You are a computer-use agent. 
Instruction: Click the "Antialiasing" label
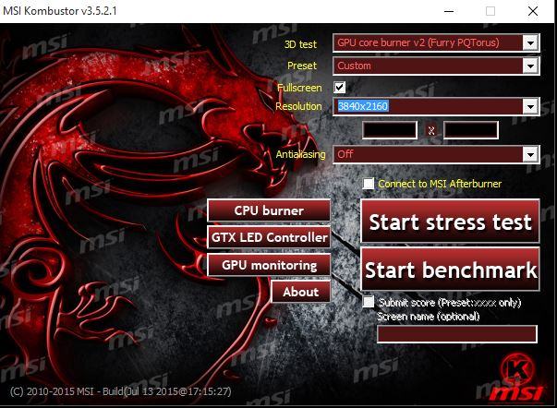(x=300, y=154)
